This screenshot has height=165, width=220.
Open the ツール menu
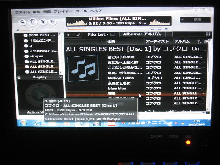[81, 12]
